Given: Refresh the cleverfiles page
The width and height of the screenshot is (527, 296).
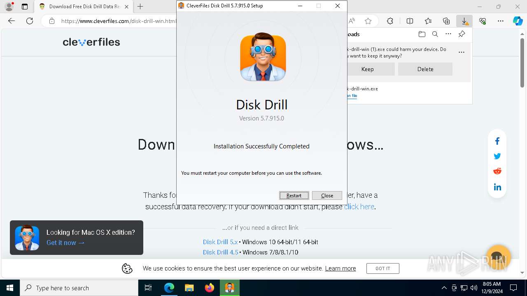Looking at the screenshot, I should [30, 21].
